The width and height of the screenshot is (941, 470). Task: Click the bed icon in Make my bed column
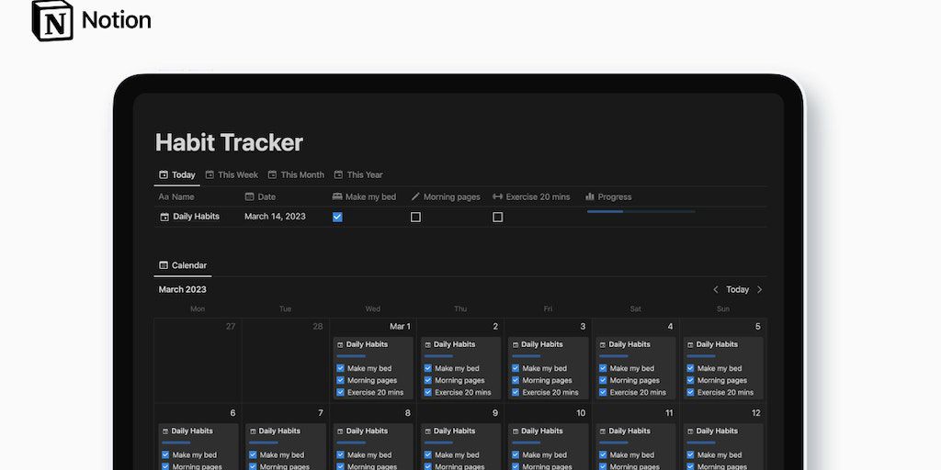[337, 196]
